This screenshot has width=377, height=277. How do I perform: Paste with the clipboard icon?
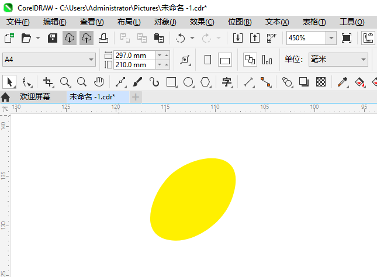point(159,38)
